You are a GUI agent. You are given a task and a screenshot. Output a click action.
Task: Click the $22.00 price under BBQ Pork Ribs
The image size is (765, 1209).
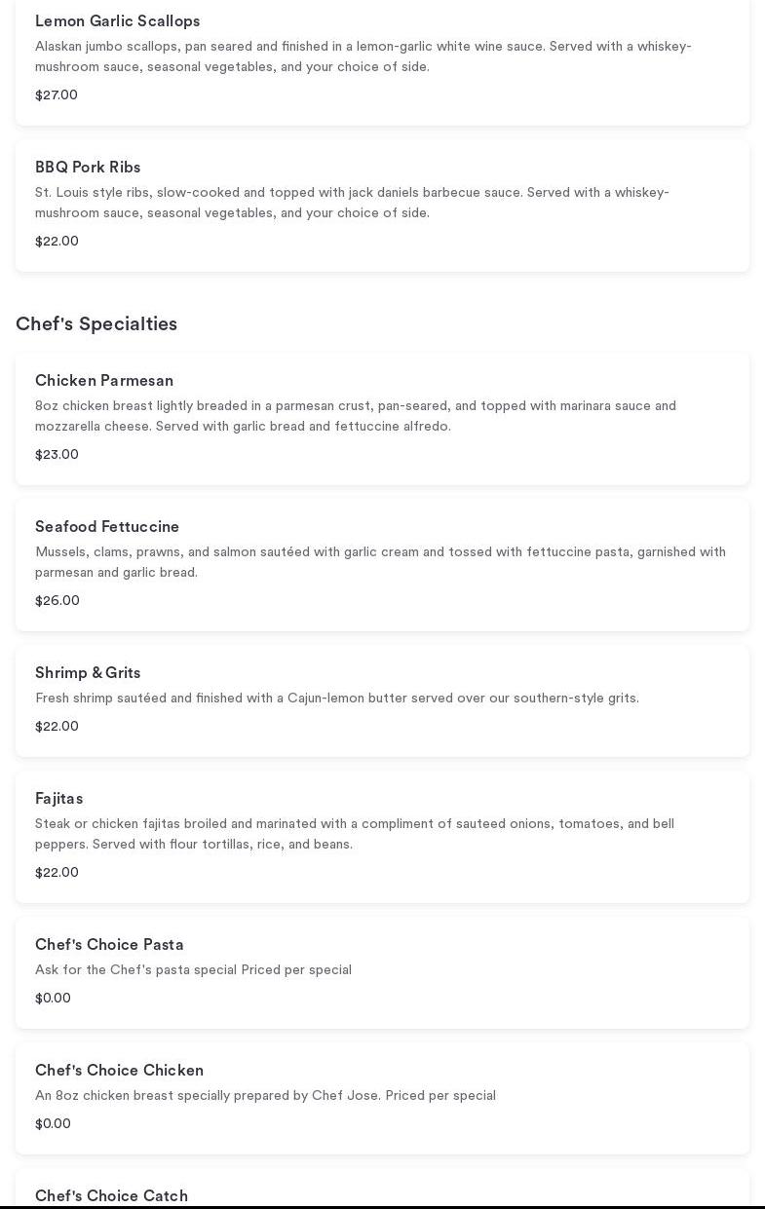pos(57,242)
